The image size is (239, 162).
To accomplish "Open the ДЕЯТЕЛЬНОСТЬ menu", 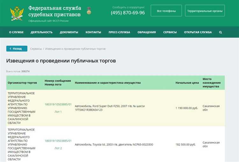I will coord(42,32).
